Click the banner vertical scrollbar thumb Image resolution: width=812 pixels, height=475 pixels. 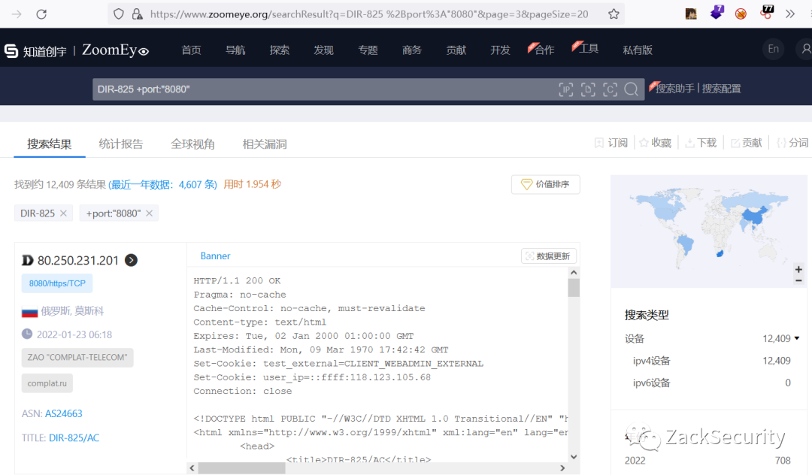click(573, 288)
